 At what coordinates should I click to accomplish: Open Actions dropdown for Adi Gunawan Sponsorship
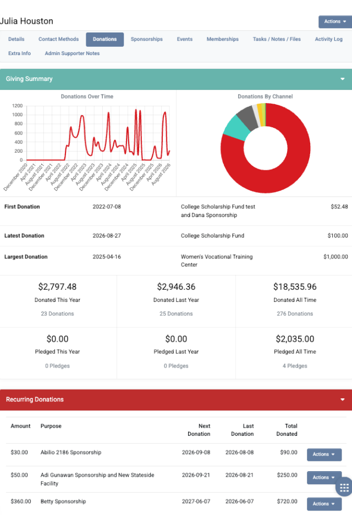(324, 477)
